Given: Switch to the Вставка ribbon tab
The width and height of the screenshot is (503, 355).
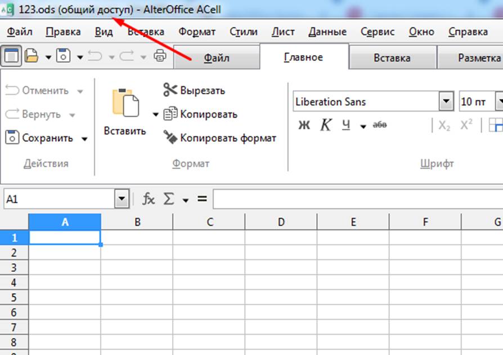Looking at the screenshot, I should 392,58.
